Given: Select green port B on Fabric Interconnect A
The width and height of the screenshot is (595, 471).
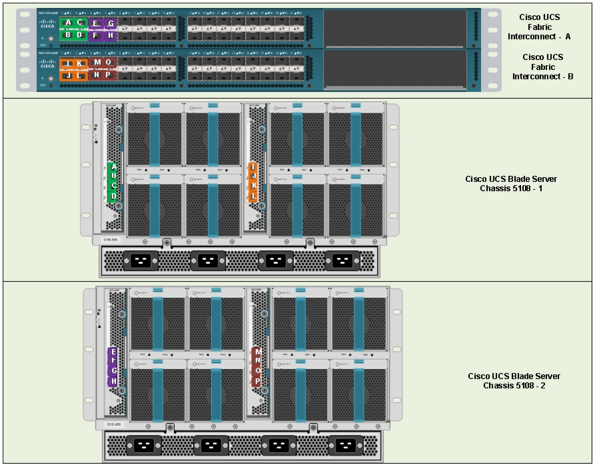Looking at the screenshot, I should click(x=68, y=35).
